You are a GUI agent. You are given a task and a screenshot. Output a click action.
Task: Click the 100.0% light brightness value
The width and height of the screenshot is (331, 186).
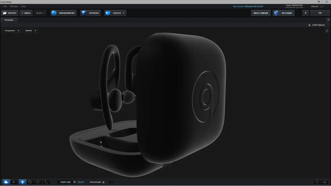[x=81, y=182]
